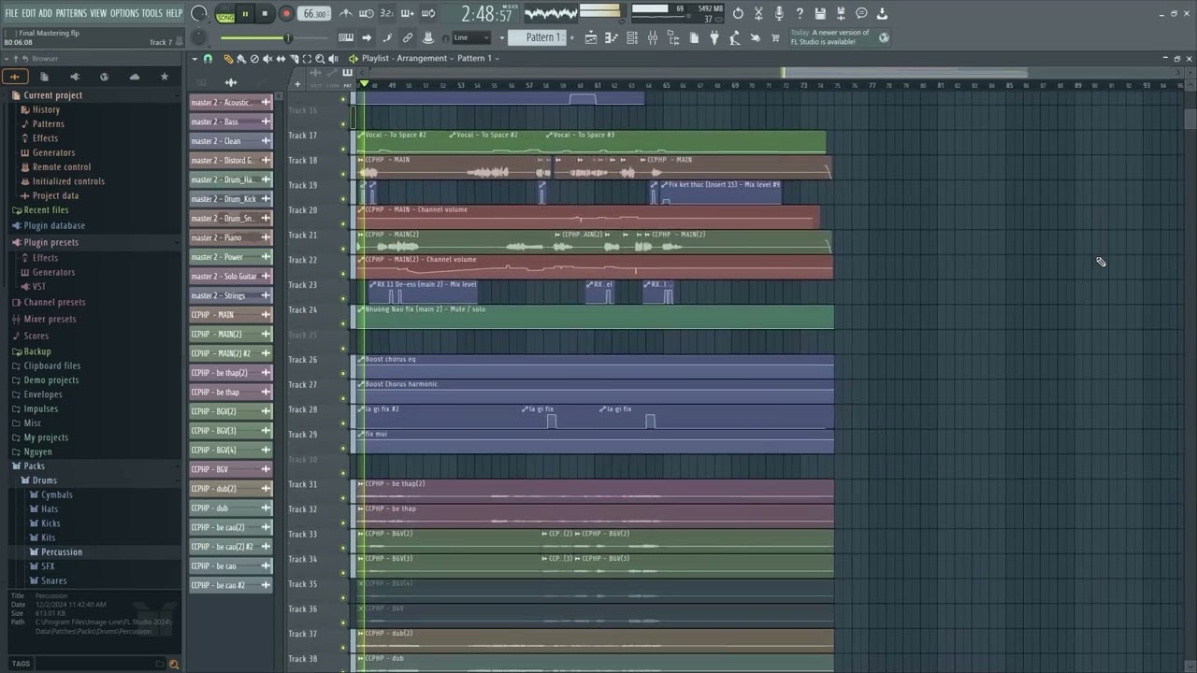Pause playback with the pause button

pos(245,14)
